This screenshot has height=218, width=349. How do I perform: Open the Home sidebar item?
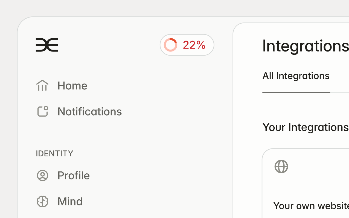(72, 86)
